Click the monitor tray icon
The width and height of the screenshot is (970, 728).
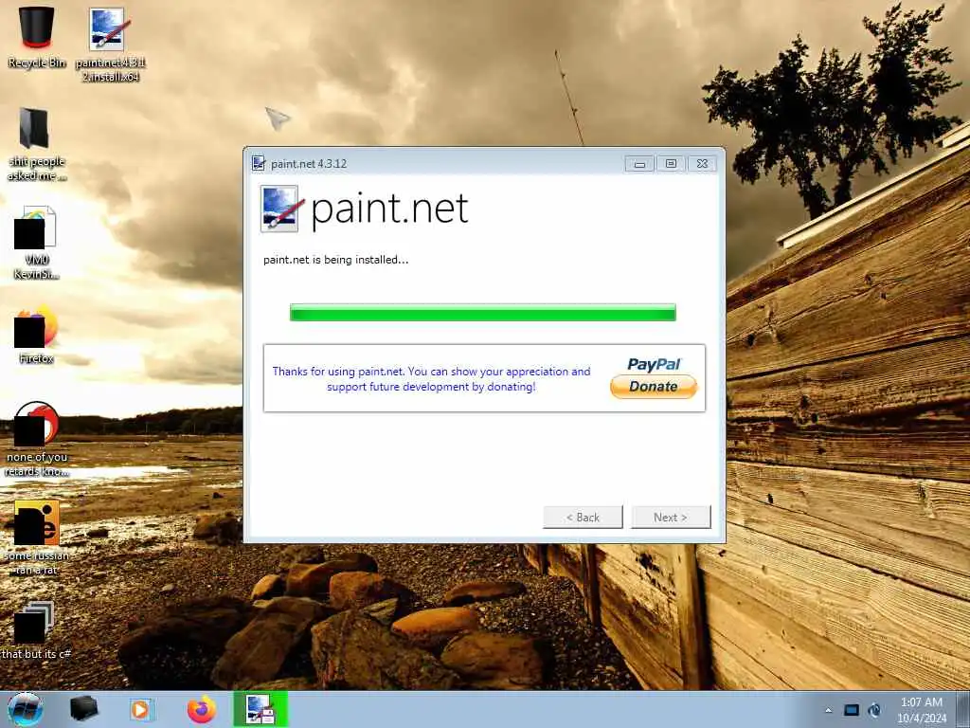852,710
